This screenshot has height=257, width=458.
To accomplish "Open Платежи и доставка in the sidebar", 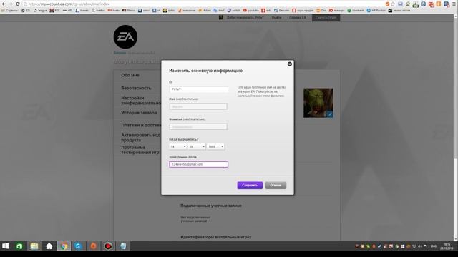I will (141, 125).
